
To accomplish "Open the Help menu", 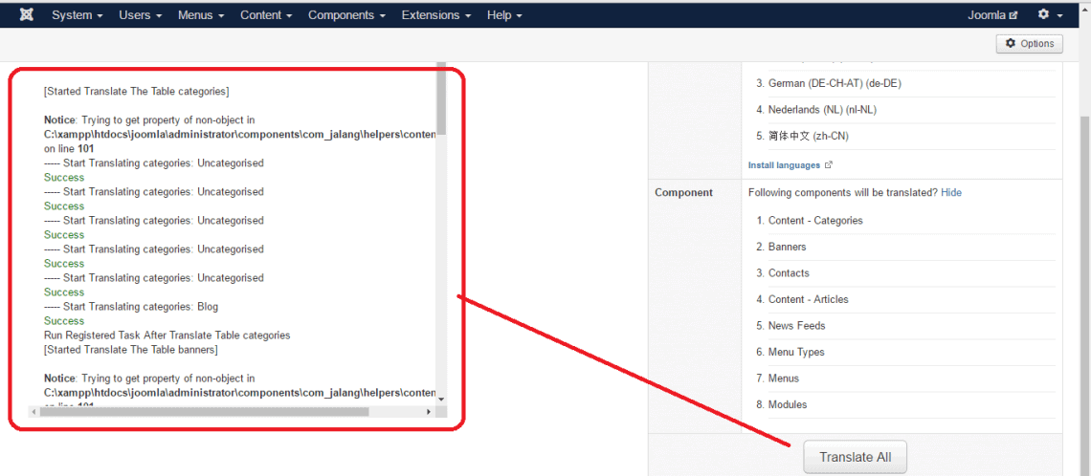I will pos(504,15).
